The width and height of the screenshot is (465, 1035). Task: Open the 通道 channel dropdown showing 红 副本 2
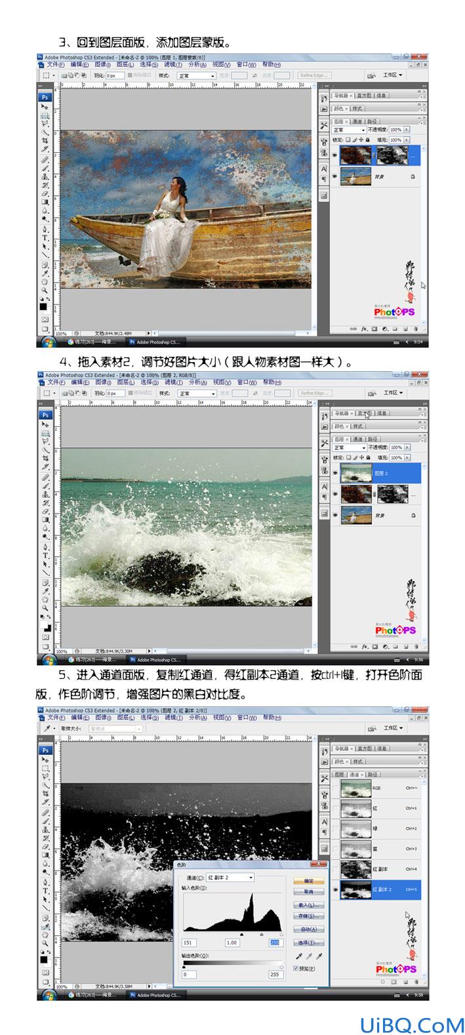pos(230,877)
